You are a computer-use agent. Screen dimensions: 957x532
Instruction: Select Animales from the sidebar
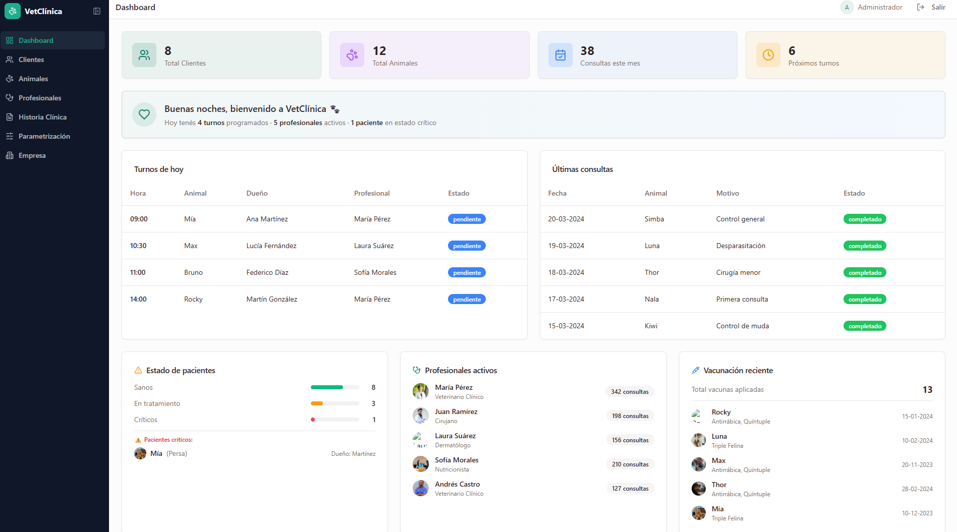(x=33, y=79)
